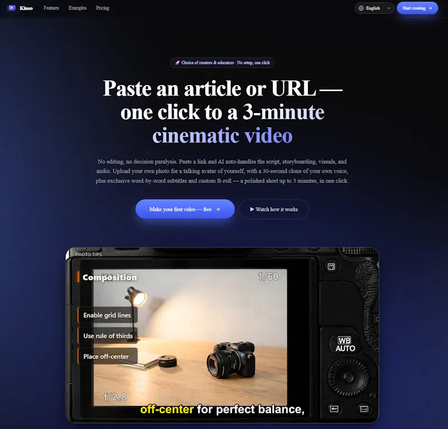Click the 'PHOTO TIPS' label on the video
Screen dimensions: 448x429
[88, 254]
